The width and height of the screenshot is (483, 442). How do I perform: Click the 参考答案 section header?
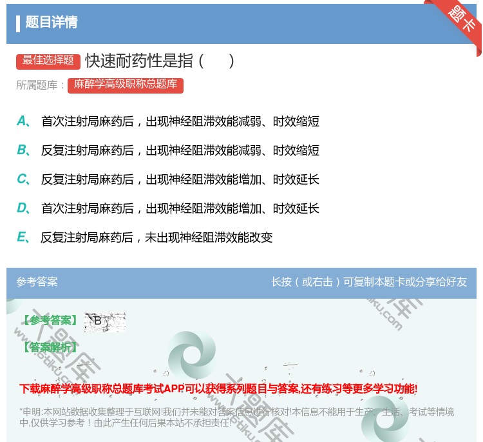(37, 282)
